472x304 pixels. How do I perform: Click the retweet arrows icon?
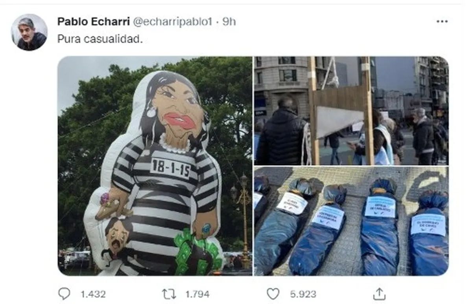coord(169,294)
